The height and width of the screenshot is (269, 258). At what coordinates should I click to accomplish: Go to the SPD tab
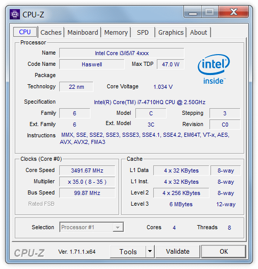[x=143, y=32]
